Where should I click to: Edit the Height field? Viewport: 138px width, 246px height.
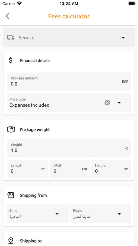point(111,169)
